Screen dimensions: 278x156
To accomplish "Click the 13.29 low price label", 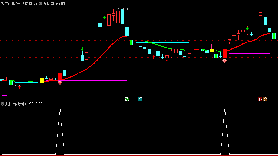I will 23,86.
